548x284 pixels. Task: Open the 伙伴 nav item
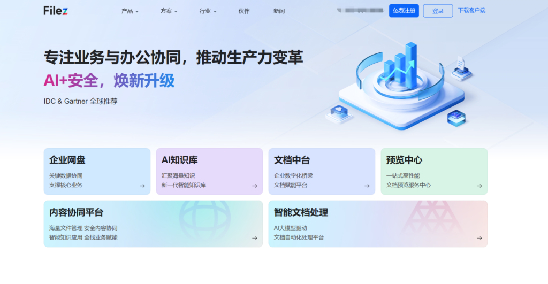tap(244, 11)
